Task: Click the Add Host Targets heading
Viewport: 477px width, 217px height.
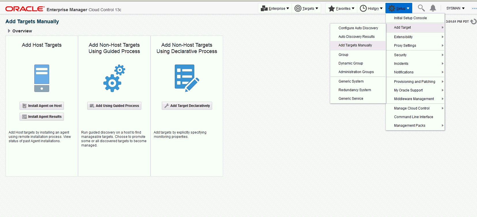Action: [x=42, y=45]
